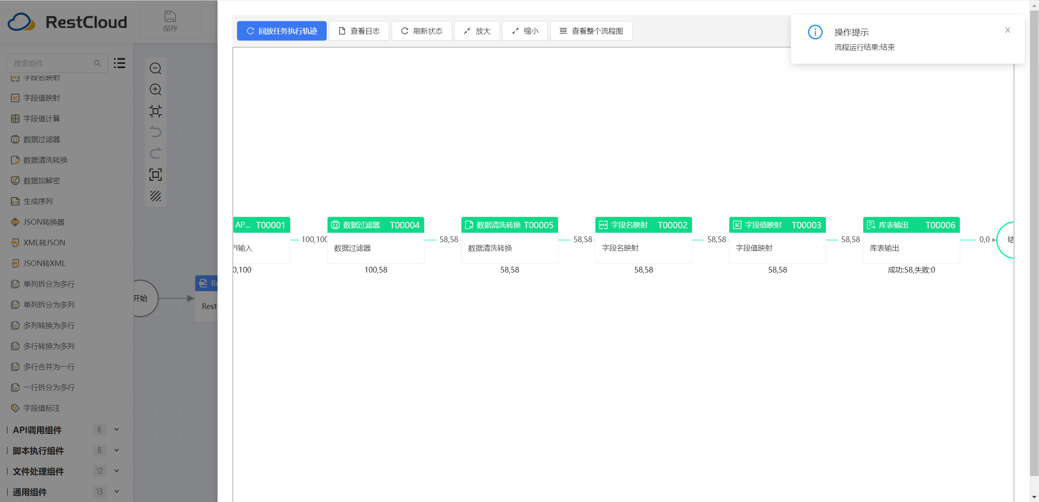This screenshot has height=502, width=1039.
Task: Click 回放任务执行轨迹 button
Action: [x=282, y=31]
